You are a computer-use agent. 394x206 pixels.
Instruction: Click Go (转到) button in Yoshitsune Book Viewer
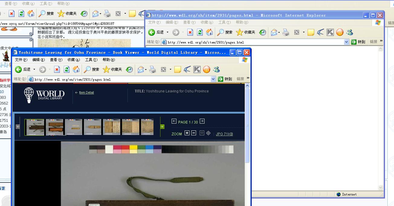click(225, 79)
